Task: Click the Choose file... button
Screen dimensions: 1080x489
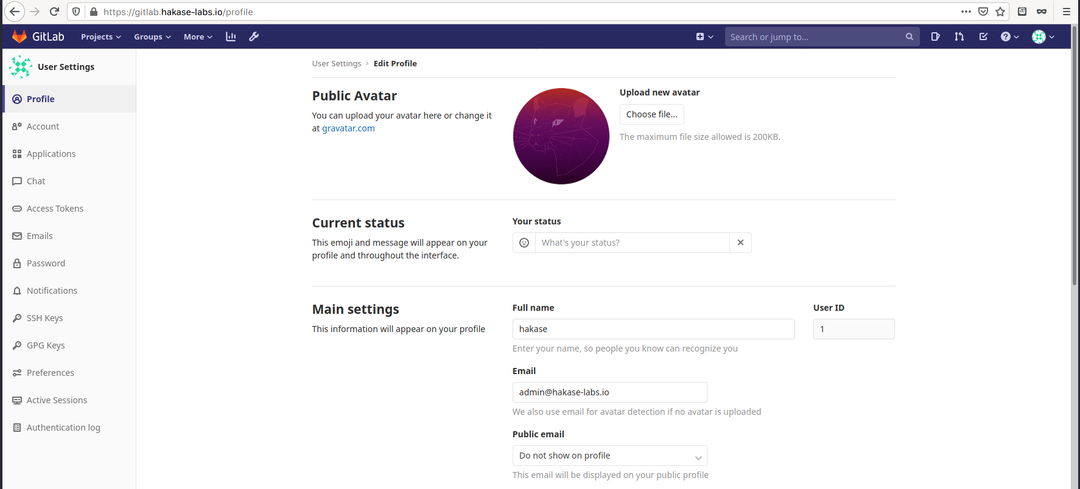Action: 651,114
